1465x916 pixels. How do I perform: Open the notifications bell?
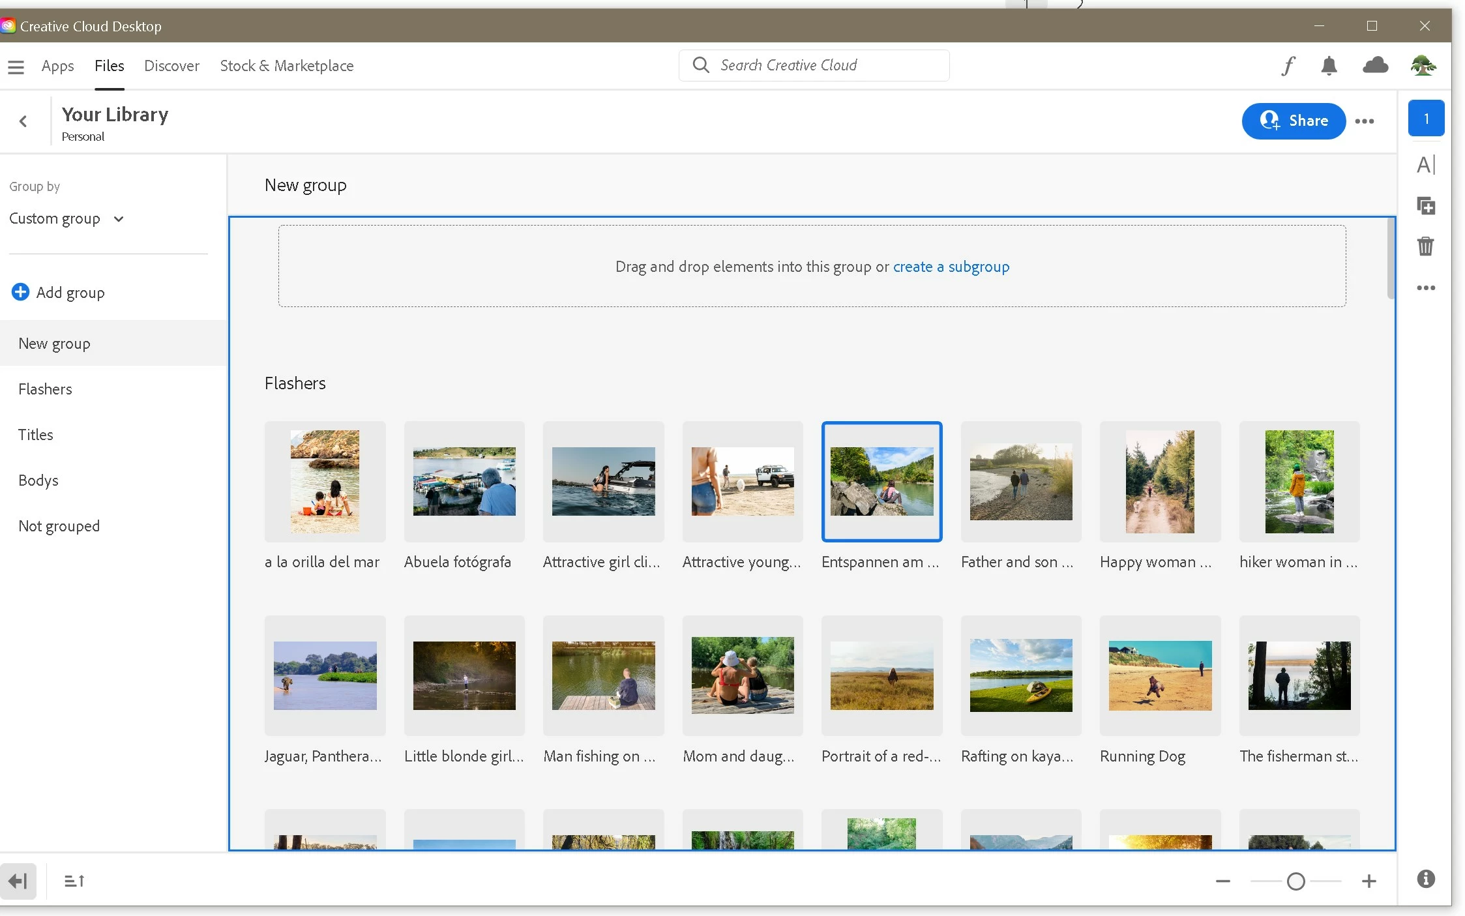[1329, 66]
